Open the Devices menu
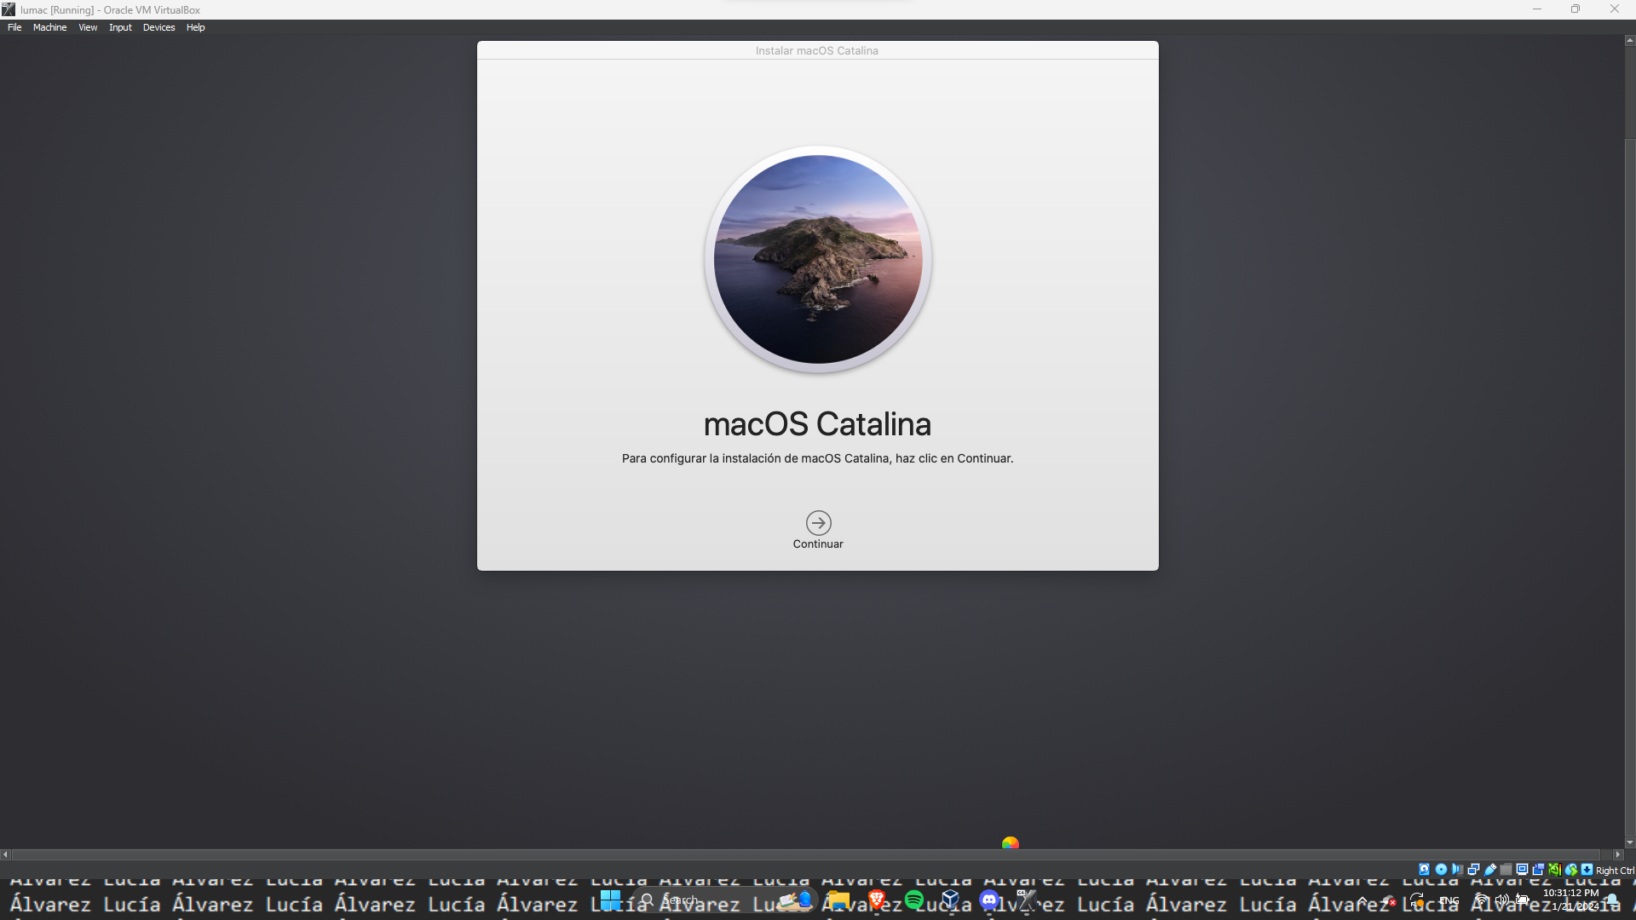Screen dimensions: 1636x920 click(158, 27)
